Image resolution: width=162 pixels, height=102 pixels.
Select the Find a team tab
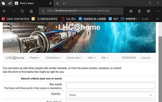coord(33,3)
